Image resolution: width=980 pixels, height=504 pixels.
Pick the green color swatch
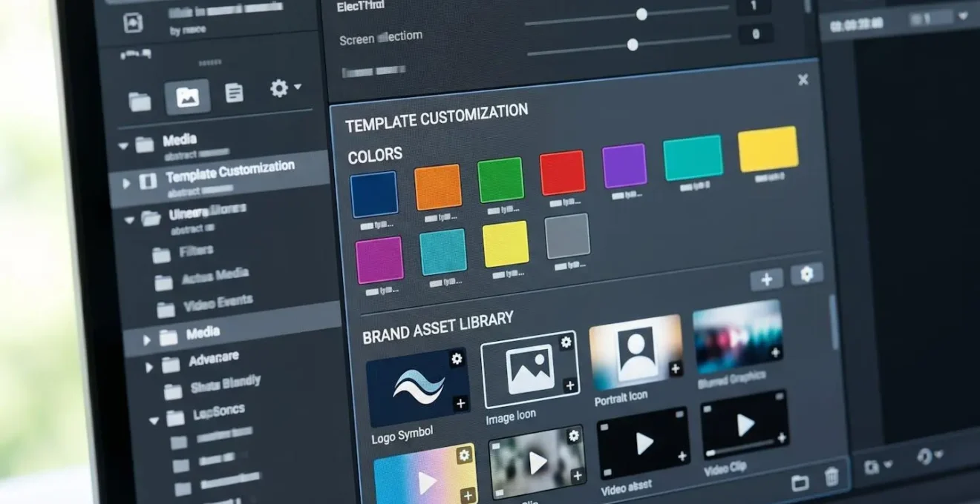[x=500, y=180]
